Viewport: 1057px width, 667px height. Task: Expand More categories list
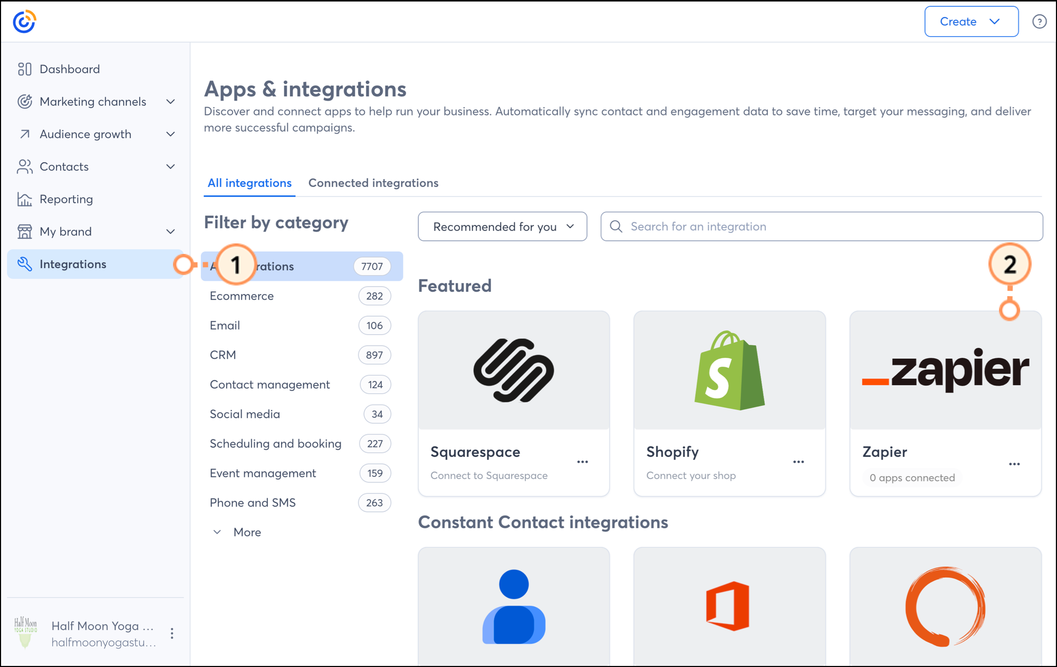click(237, 532)
